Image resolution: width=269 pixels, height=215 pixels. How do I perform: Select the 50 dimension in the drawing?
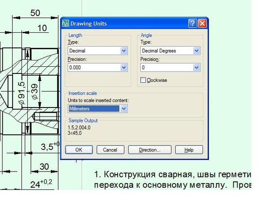coord(35,13)
